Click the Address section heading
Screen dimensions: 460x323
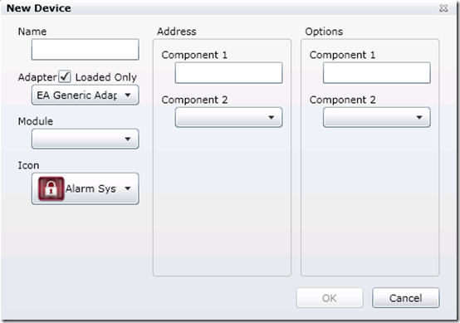click(177, 32)
